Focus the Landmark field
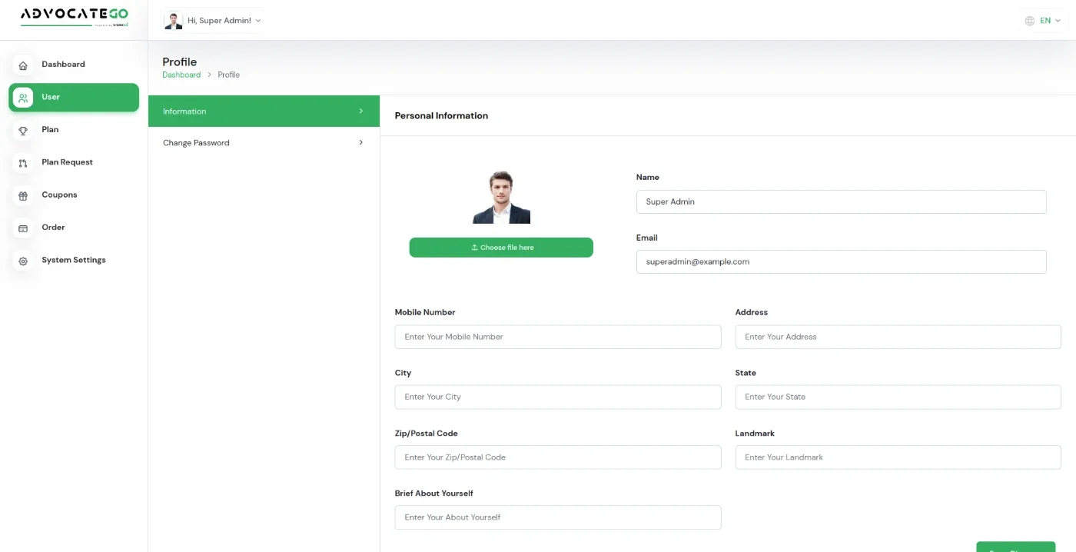 pos(898,457)
